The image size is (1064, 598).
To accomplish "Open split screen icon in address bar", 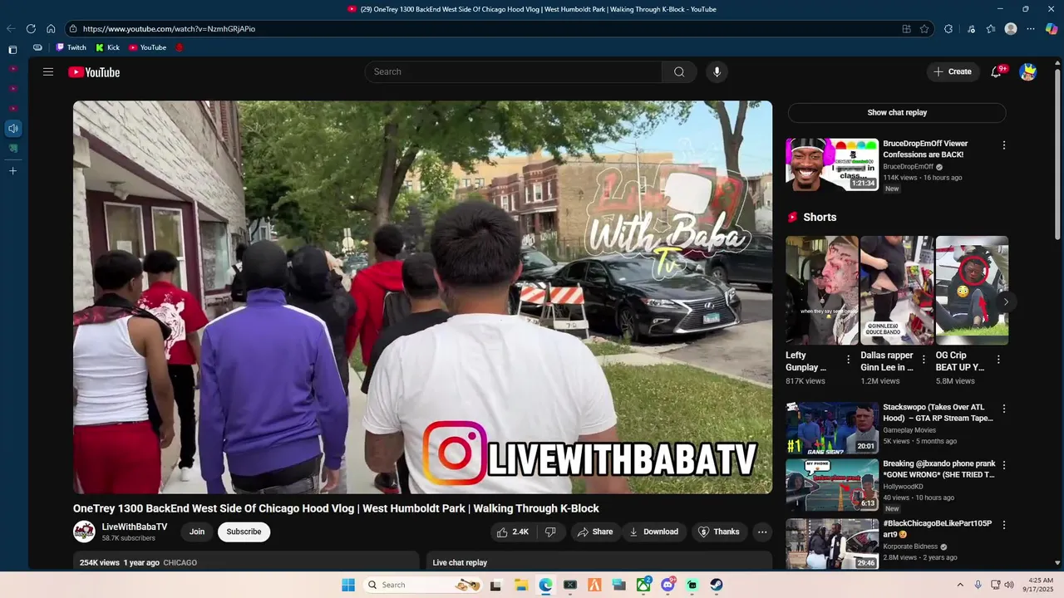I will click(907, 29).
